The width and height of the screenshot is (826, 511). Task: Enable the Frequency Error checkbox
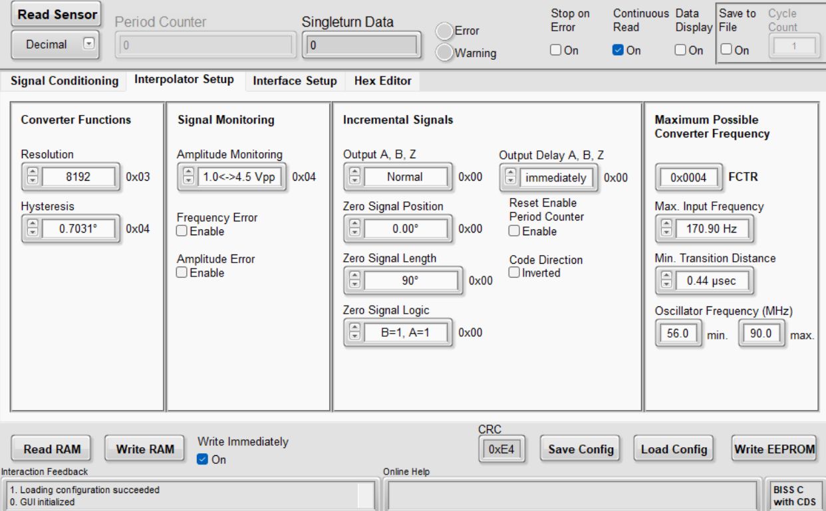pos(182,231)
